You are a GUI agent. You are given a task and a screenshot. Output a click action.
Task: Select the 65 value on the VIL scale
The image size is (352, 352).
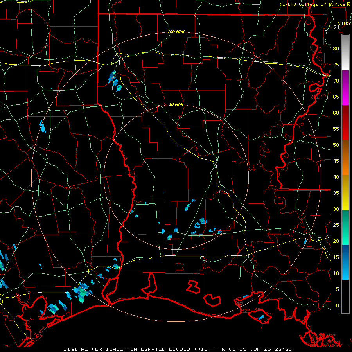pyautogui.click(x=336, y=97)
